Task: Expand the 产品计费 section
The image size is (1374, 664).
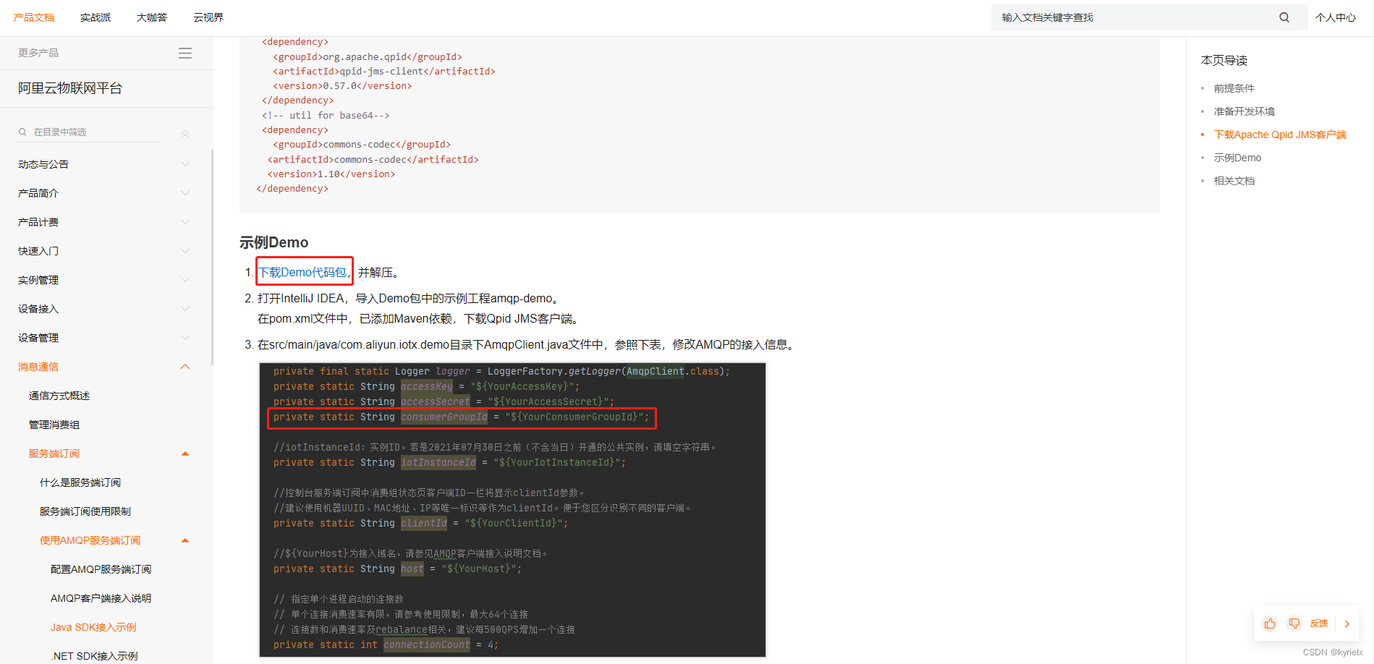Action: pyautogui.click(x=185, y=222)
